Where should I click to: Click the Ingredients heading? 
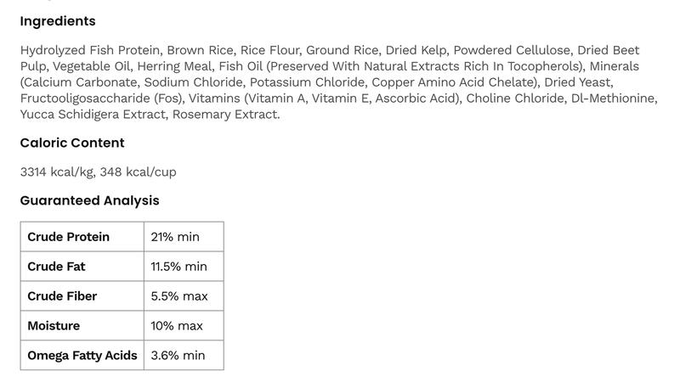coord(58,21)
